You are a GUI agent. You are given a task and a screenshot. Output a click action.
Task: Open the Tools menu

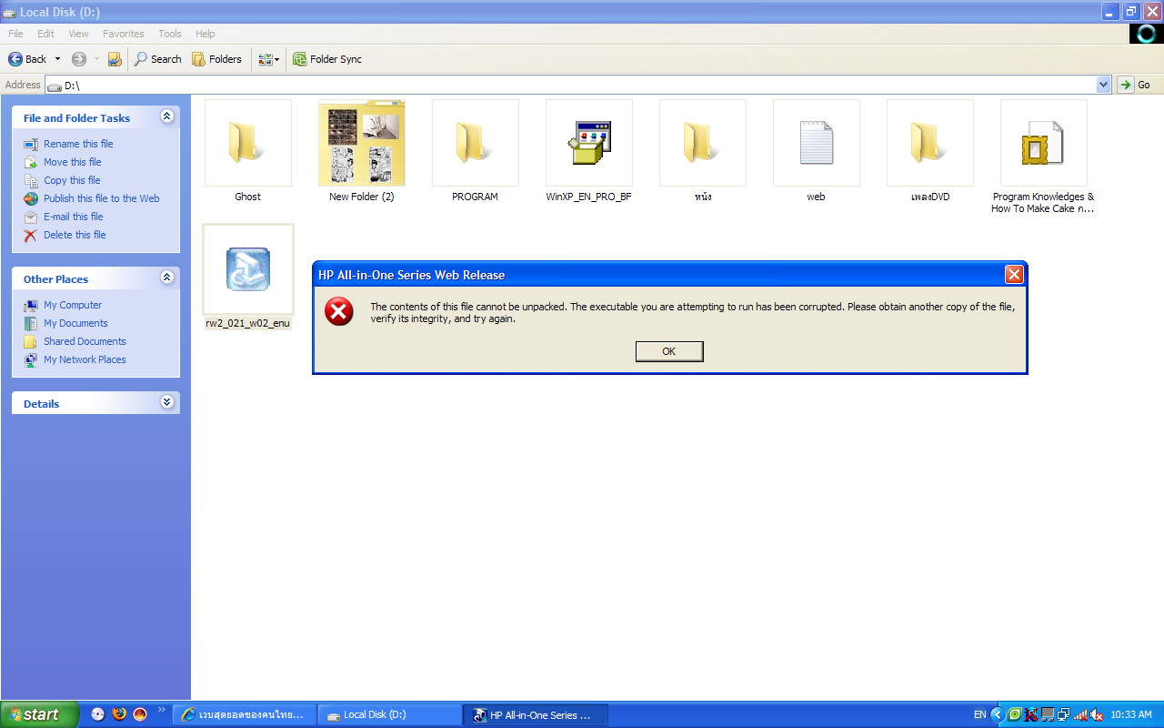[x=170, y=34]
